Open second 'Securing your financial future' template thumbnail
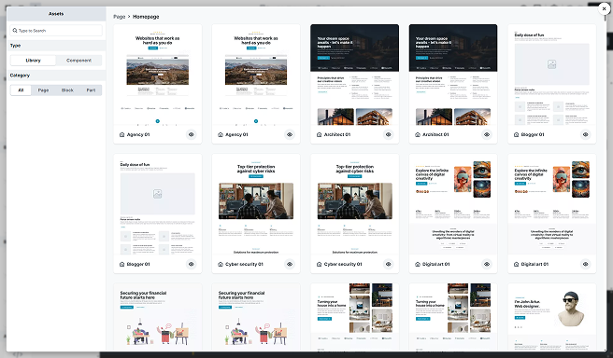 [256, 317]
